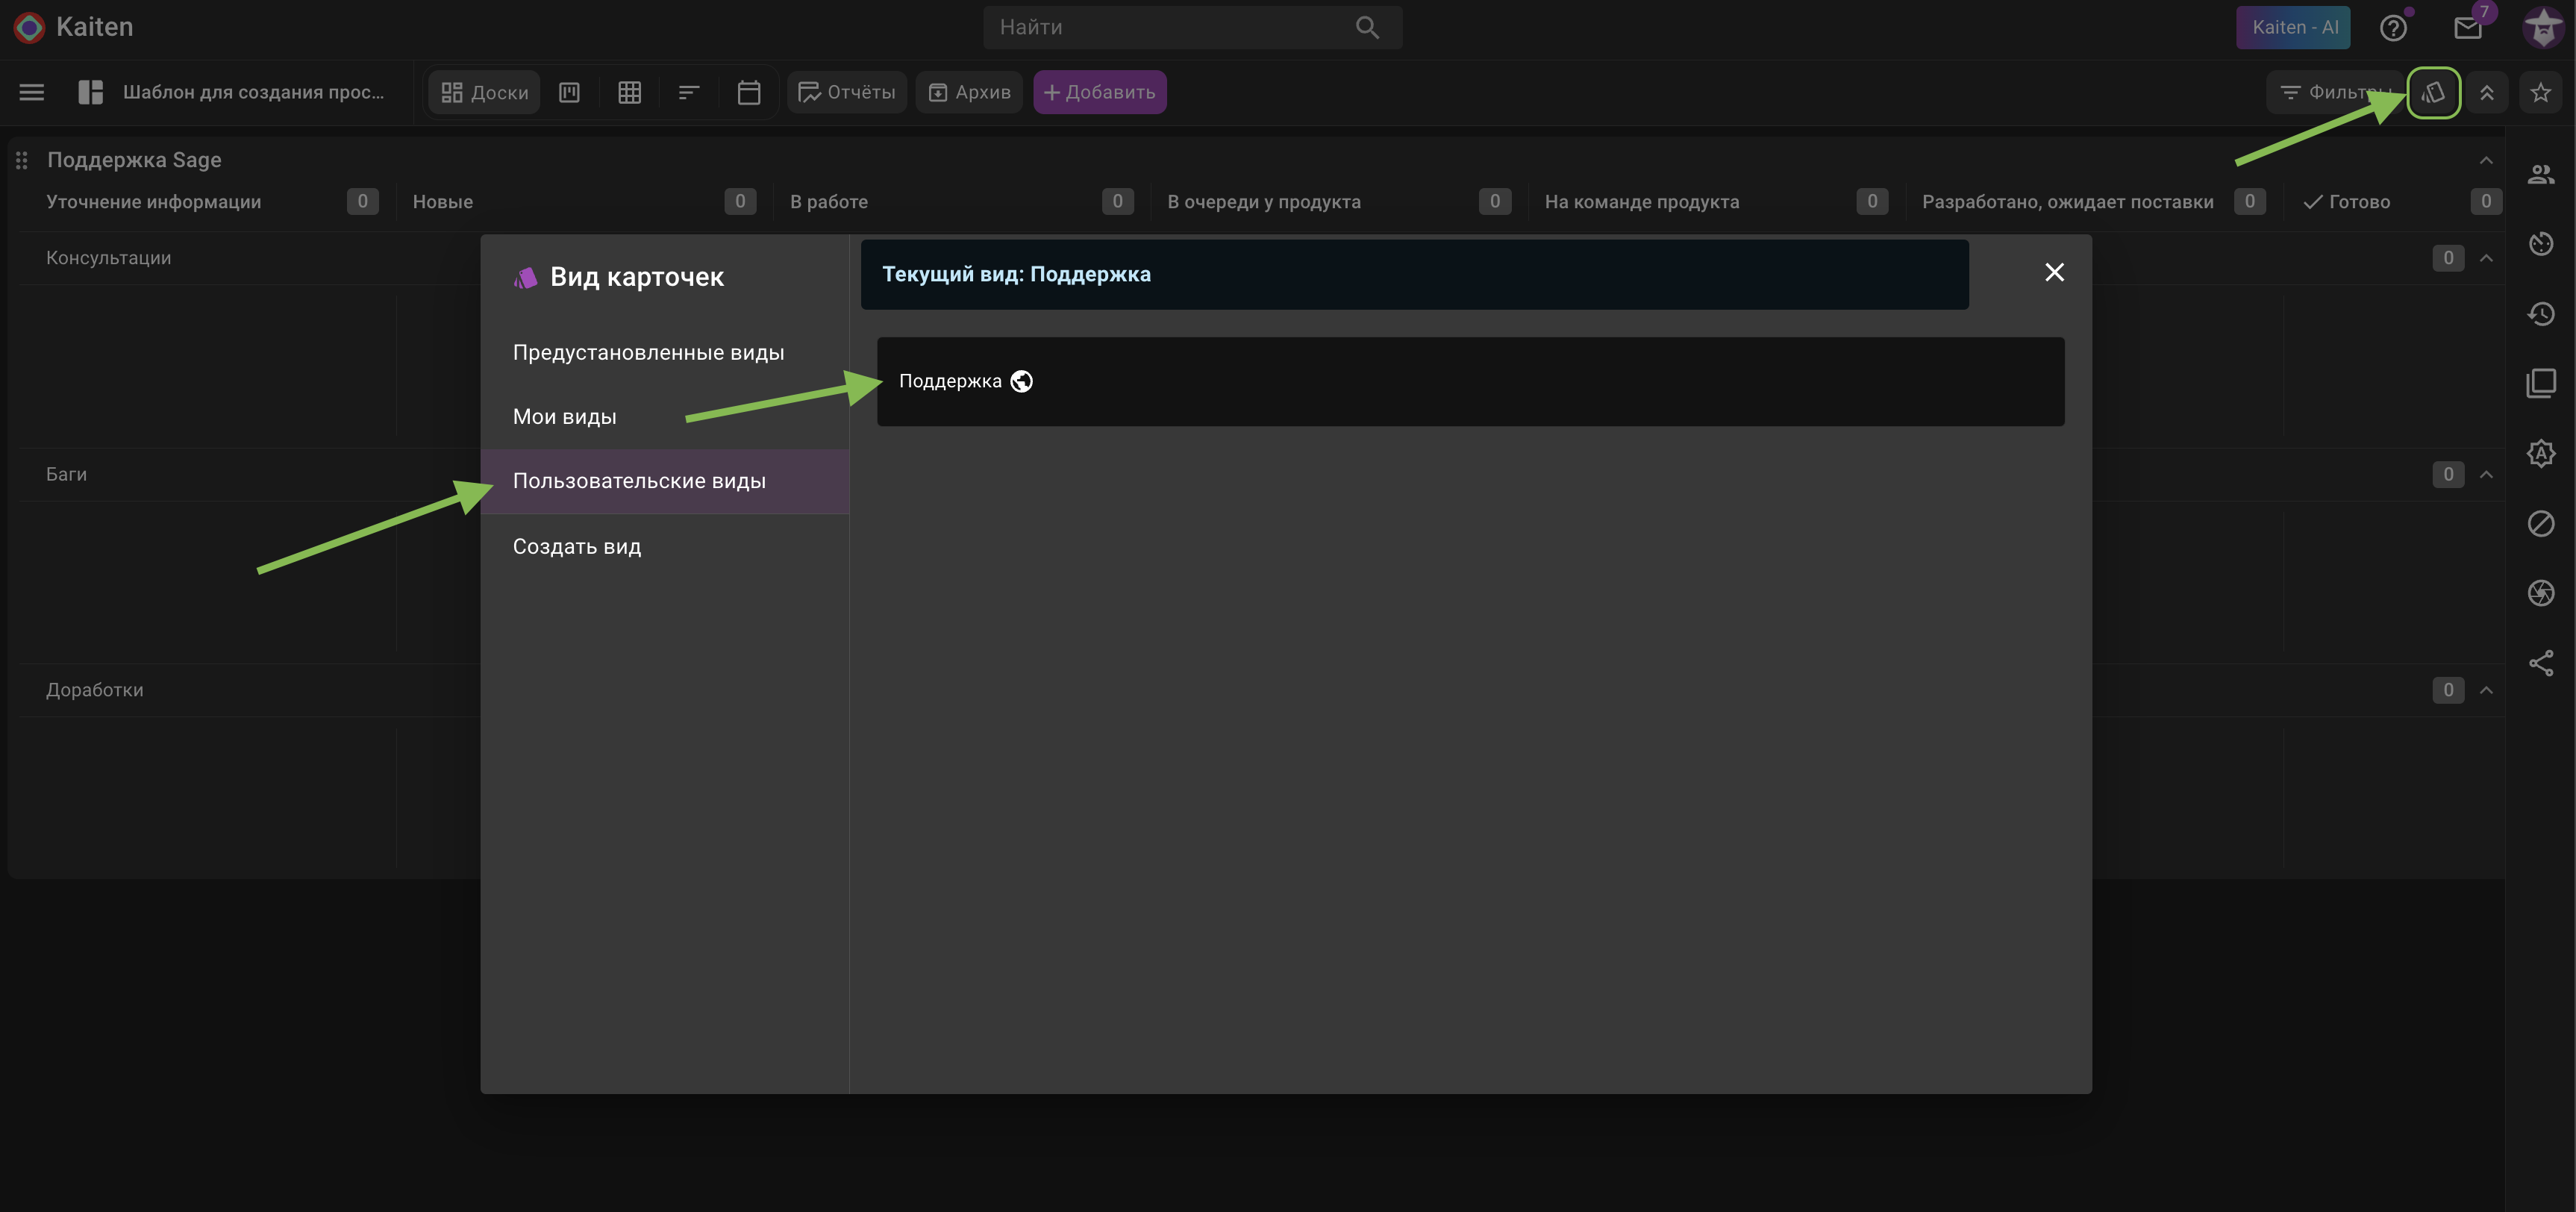The image size is (2576, 1212).
Task: Switch to table view icon
Action: (629, 92)
